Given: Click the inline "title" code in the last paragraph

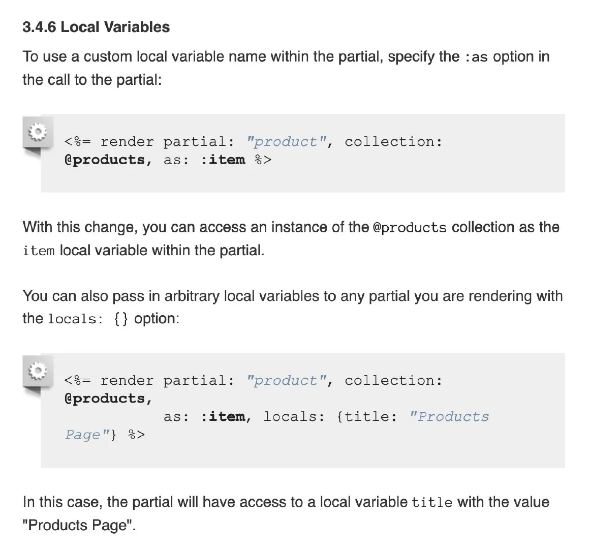Looking at the screenshot, I should 432,503.
